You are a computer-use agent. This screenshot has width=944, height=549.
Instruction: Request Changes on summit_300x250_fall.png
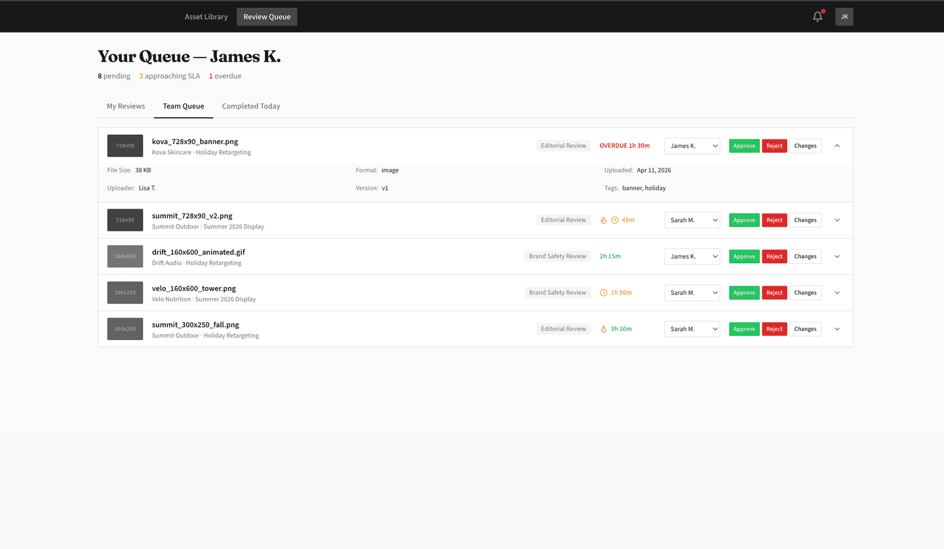click(804, 328)
